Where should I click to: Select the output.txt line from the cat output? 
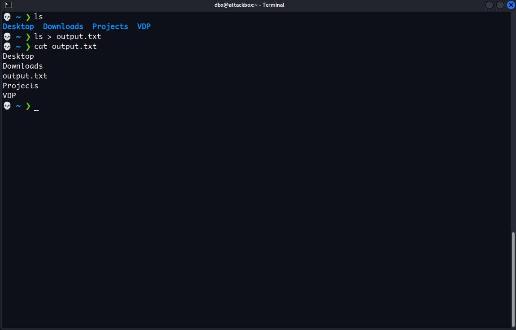coord(25,76)
